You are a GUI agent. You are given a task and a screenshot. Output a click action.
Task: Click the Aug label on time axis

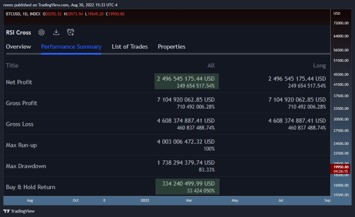pos(30,200)
